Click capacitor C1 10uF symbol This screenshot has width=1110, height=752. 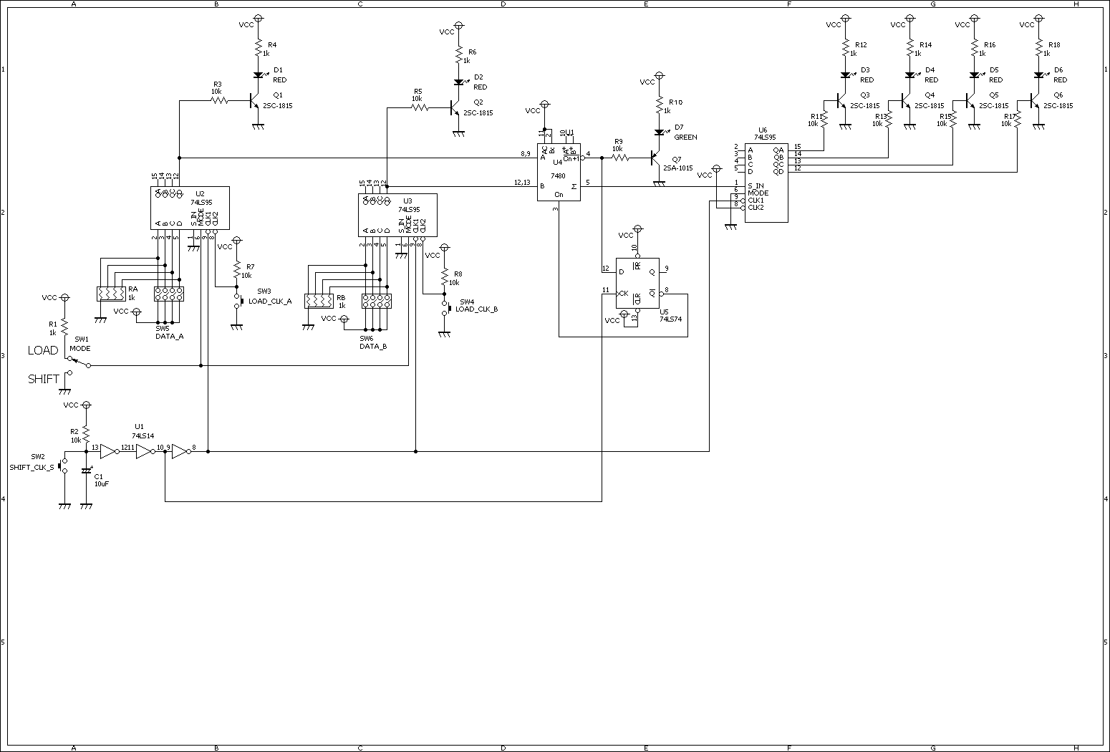tap(86, 471)
